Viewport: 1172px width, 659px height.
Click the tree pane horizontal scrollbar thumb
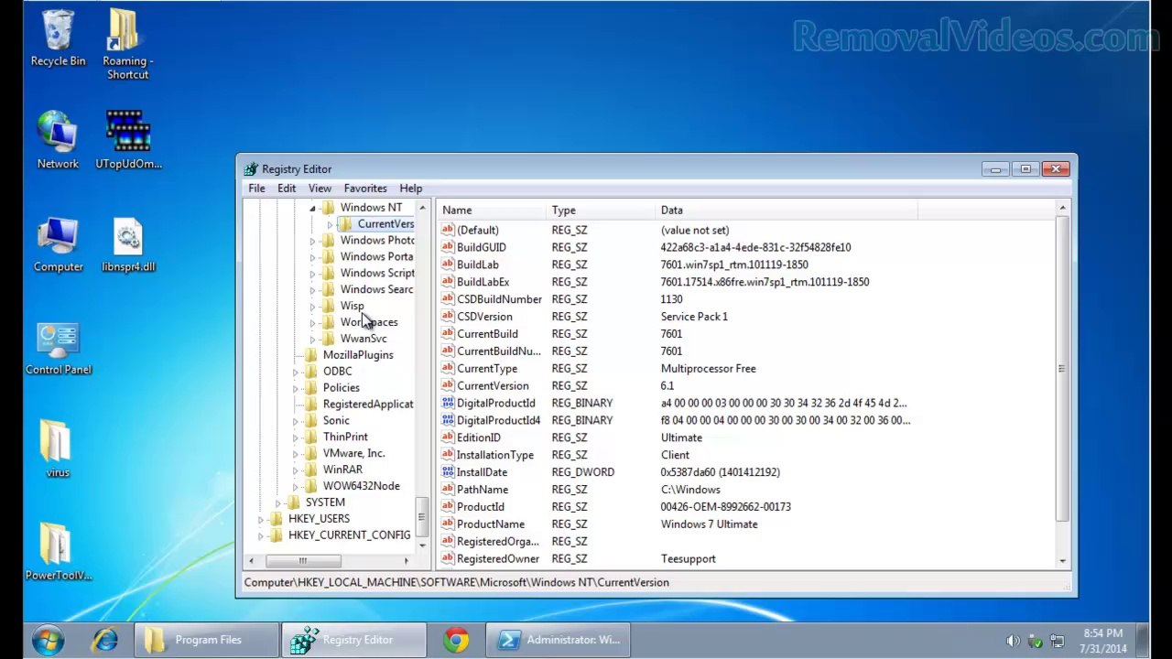(301, 560)
